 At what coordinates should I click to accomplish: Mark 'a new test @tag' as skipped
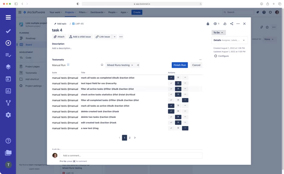coord(185,128)
